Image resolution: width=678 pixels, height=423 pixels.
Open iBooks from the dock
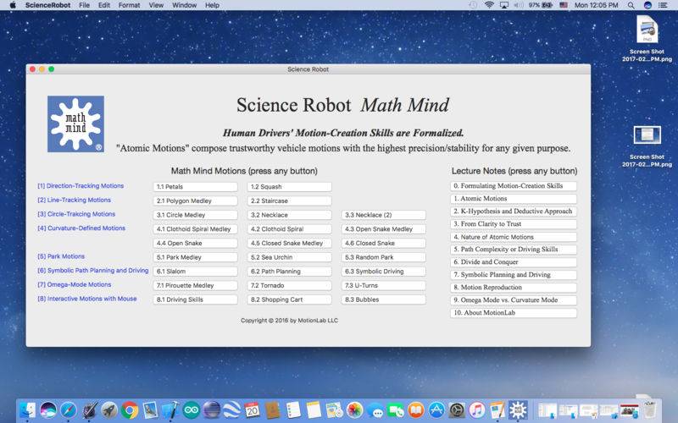(x=416, y=410)
